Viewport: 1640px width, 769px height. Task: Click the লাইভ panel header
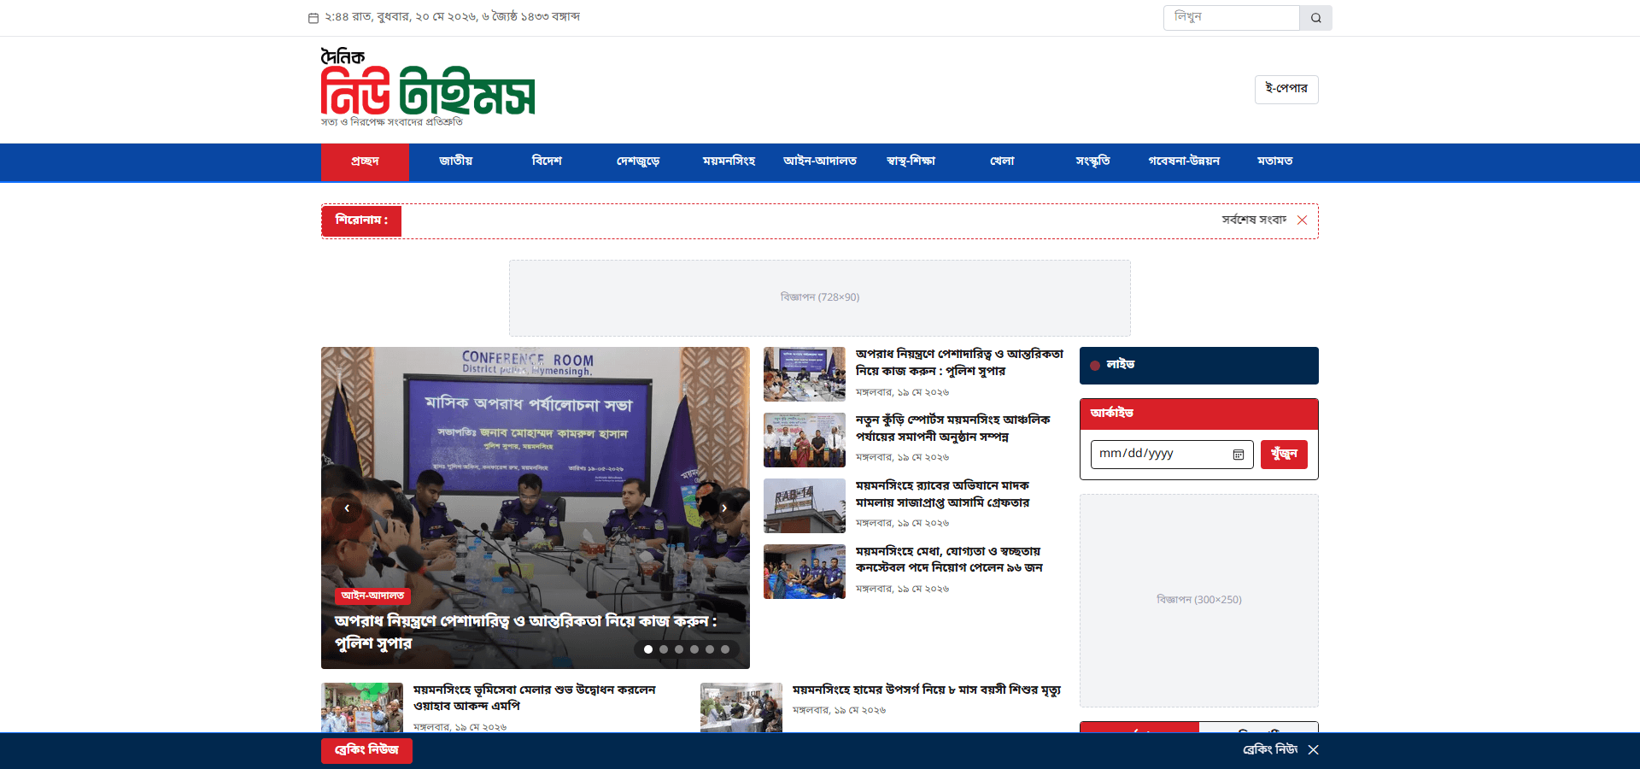[1199, 366]
